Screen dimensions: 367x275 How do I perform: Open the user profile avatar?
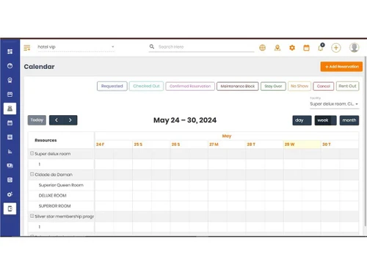(354, 48)
